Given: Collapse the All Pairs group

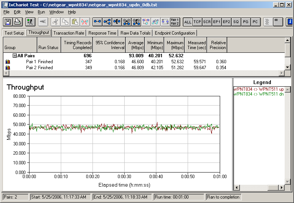Looking at the screenshot, I should [15, 56].
